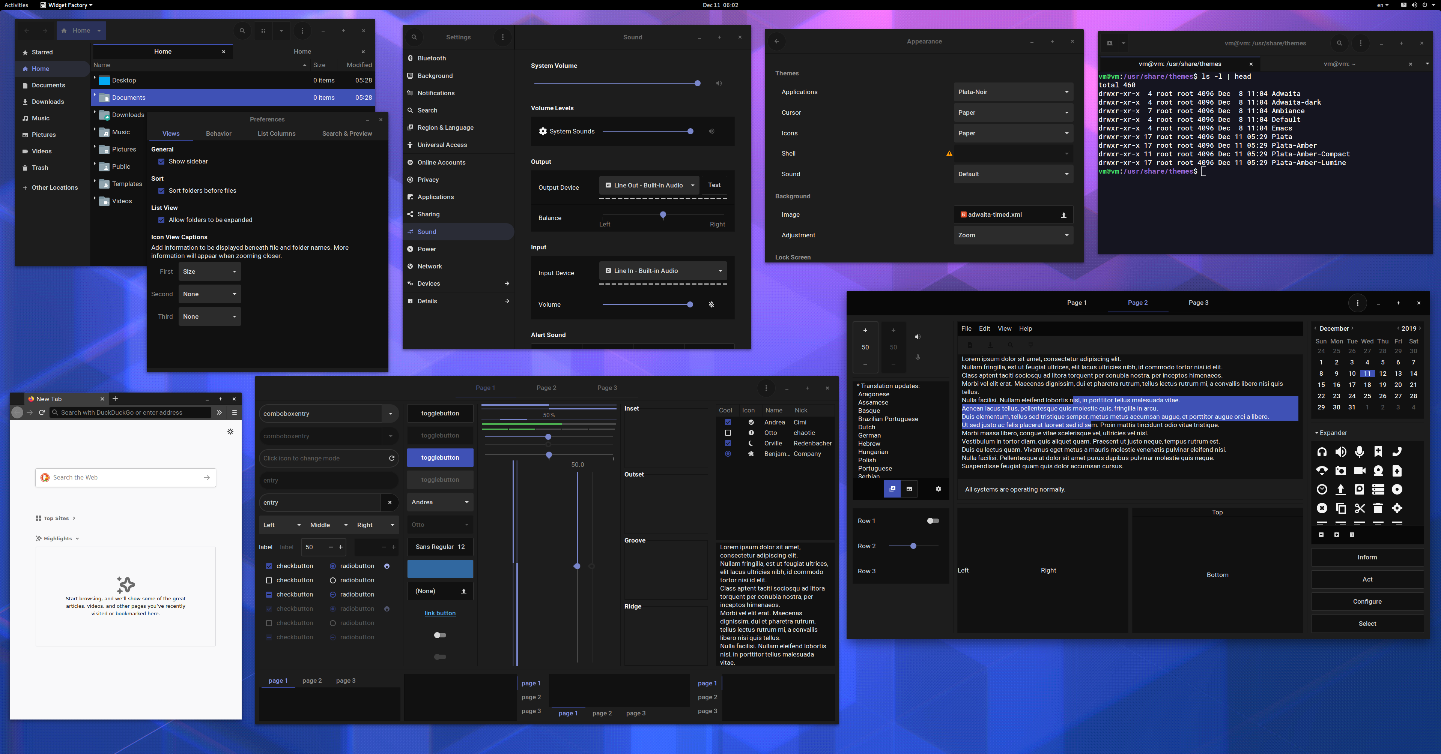Click the link button hyperlink
Screen dimensions: 1441x754
[x=440, y=613]
